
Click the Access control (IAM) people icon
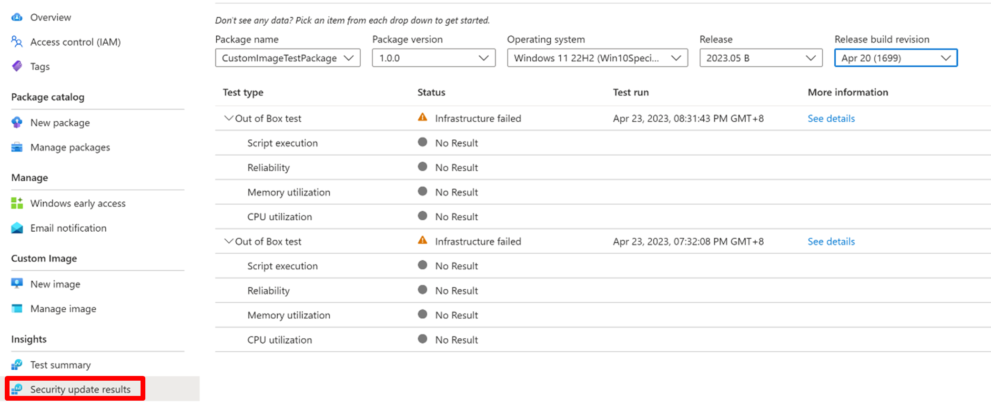(x=17, y=42)
